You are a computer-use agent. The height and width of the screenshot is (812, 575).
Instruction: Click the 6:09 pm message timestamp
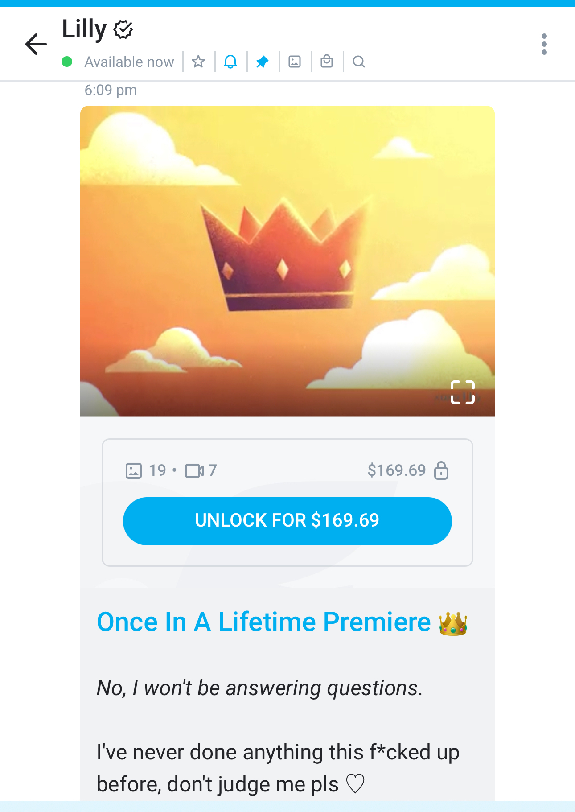point(111,90)
